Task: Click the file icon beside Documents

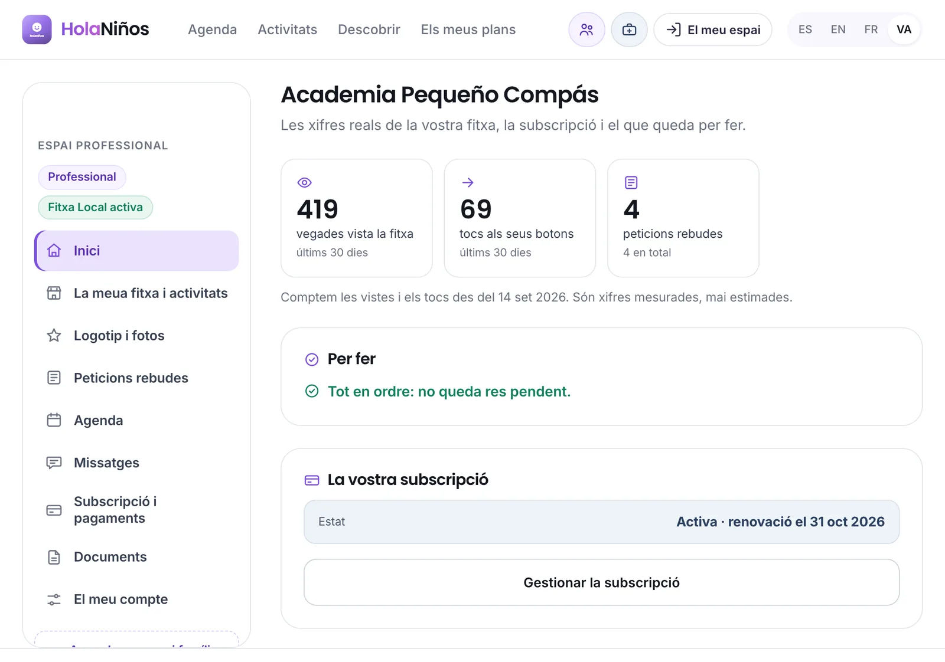Action: 54,557
